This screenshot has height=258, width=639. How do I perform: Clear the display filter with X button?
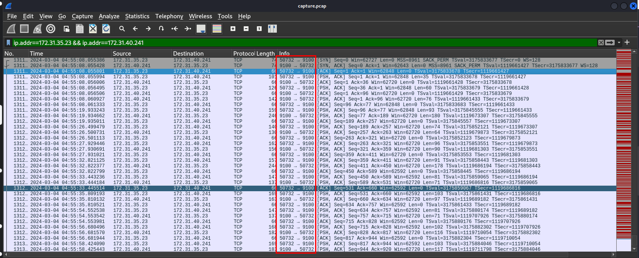(601, 43)
